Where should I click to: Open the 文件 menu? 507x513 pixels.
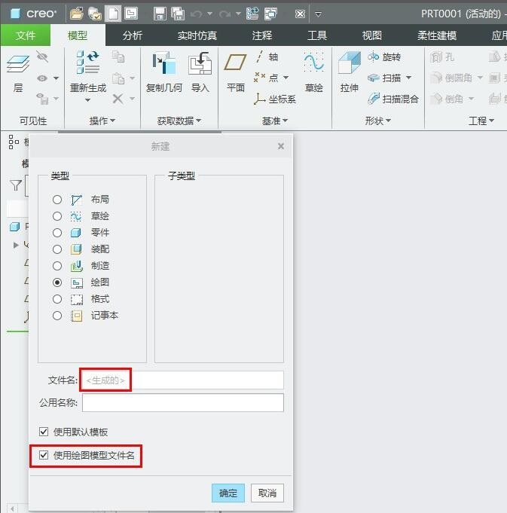pos(25,35)
